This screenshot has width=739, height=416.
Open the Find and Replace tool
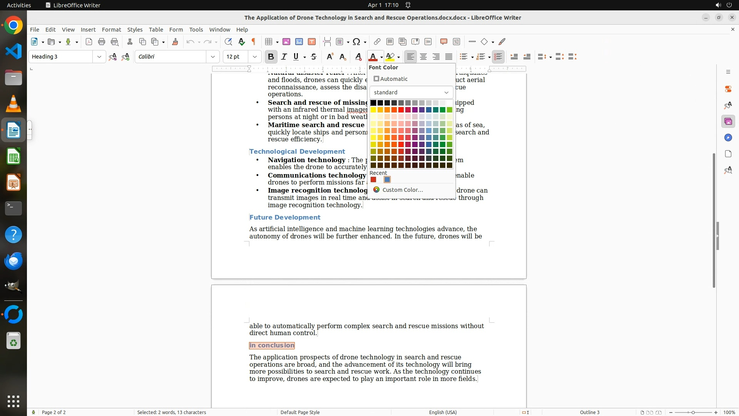(x=228, y=42)
